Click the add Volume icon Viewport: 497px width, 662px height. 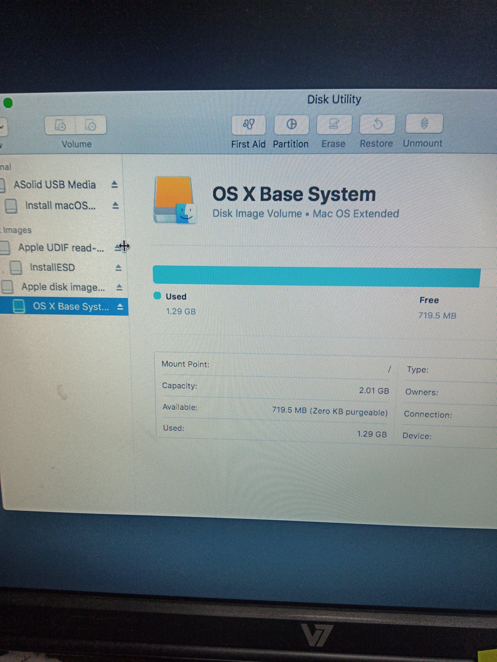point(60,125)
